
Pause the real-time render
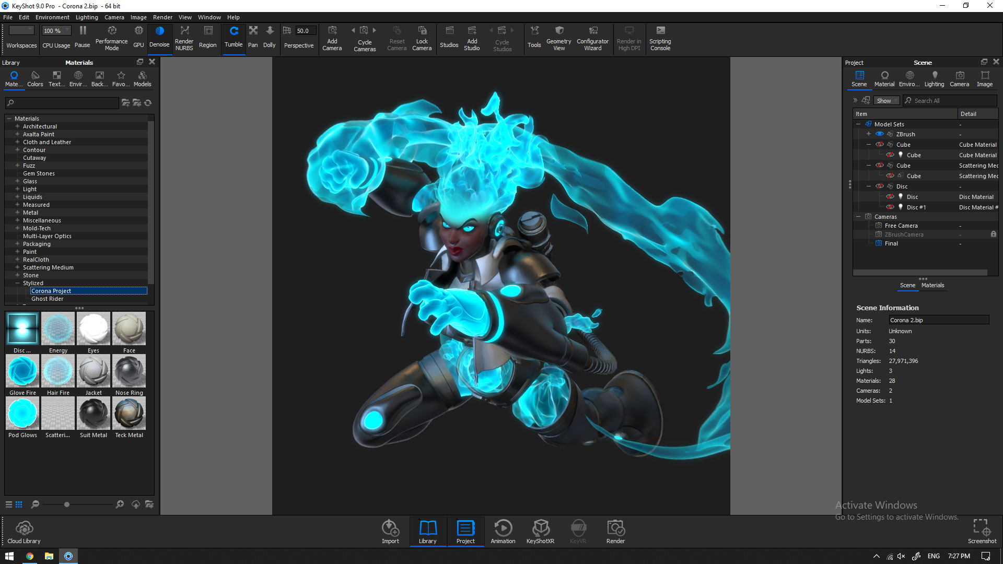pyautogui.click(x=83, y=37)
